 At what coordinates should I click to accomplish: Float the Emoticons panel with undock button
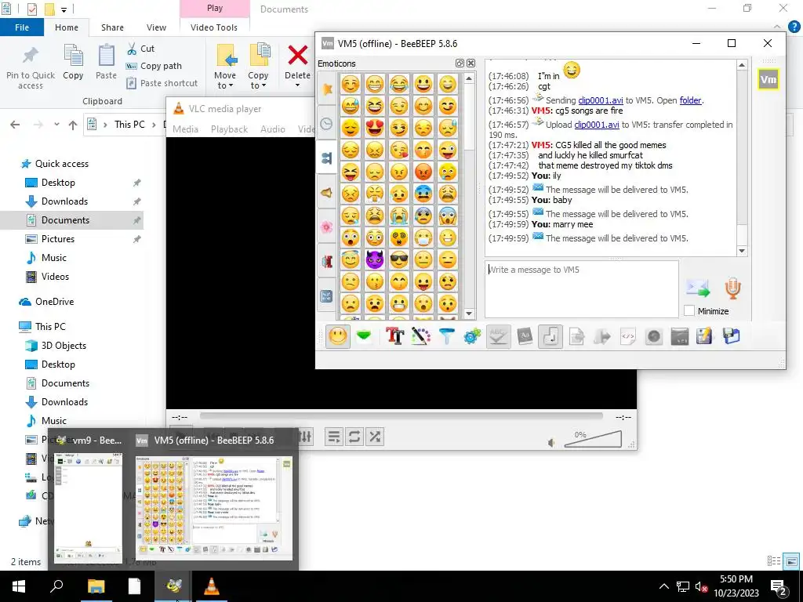click(460, 63)
